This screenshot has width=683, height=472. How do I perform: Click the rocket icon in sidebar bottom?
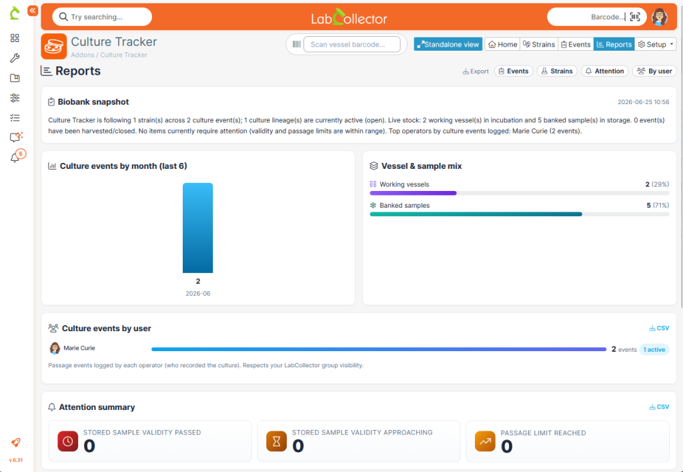pyautogui.click(x=15, y=443)
